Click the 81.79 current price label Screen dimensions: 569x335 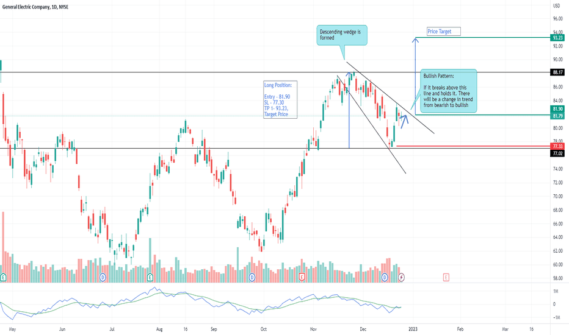click(x=558, y=116)
